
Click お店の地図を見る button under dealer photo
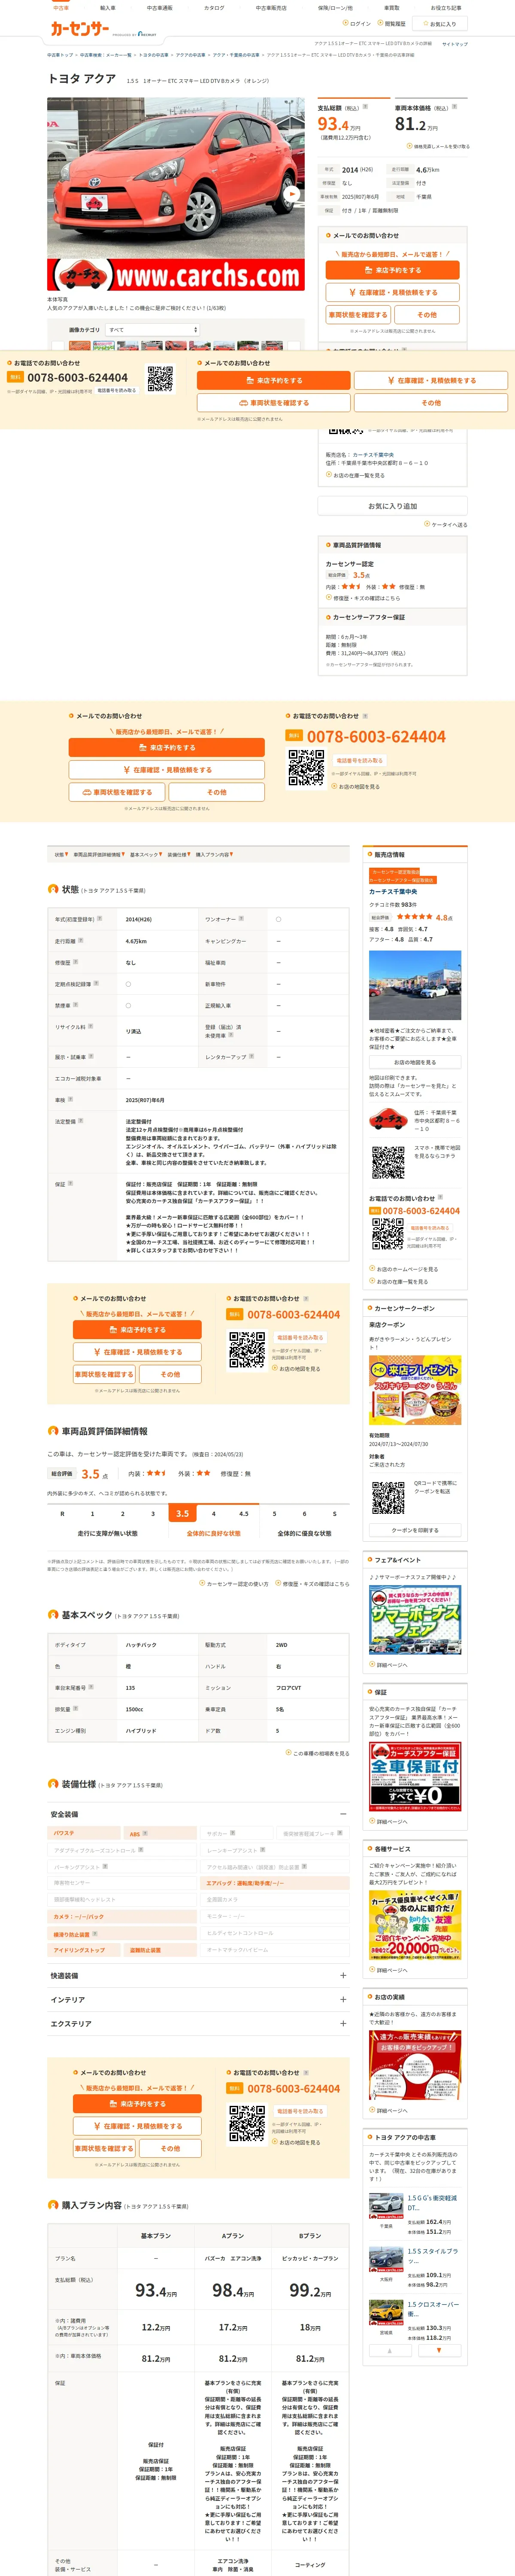(414, 1062)
